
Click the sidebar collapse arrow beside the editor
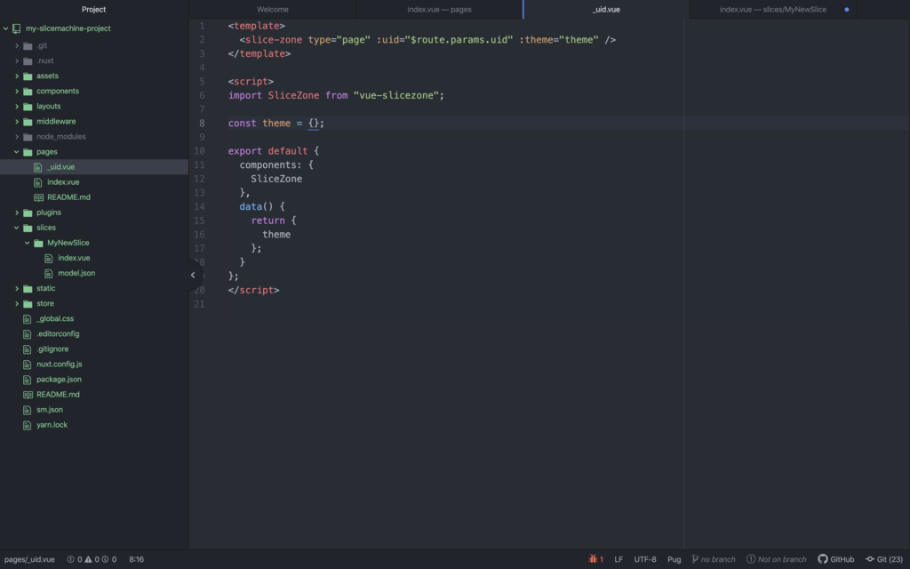coord(192,276)
